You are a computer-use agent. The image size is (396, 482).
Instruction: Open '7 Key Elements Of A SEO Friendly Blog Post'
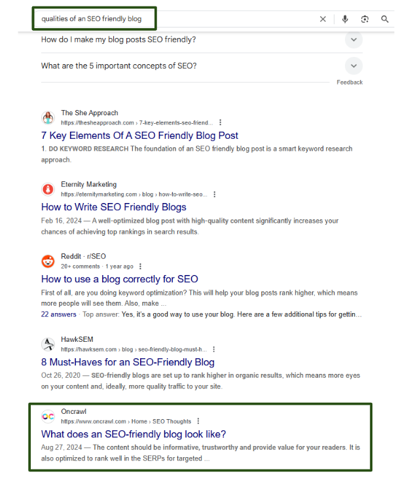coord(139,136)
